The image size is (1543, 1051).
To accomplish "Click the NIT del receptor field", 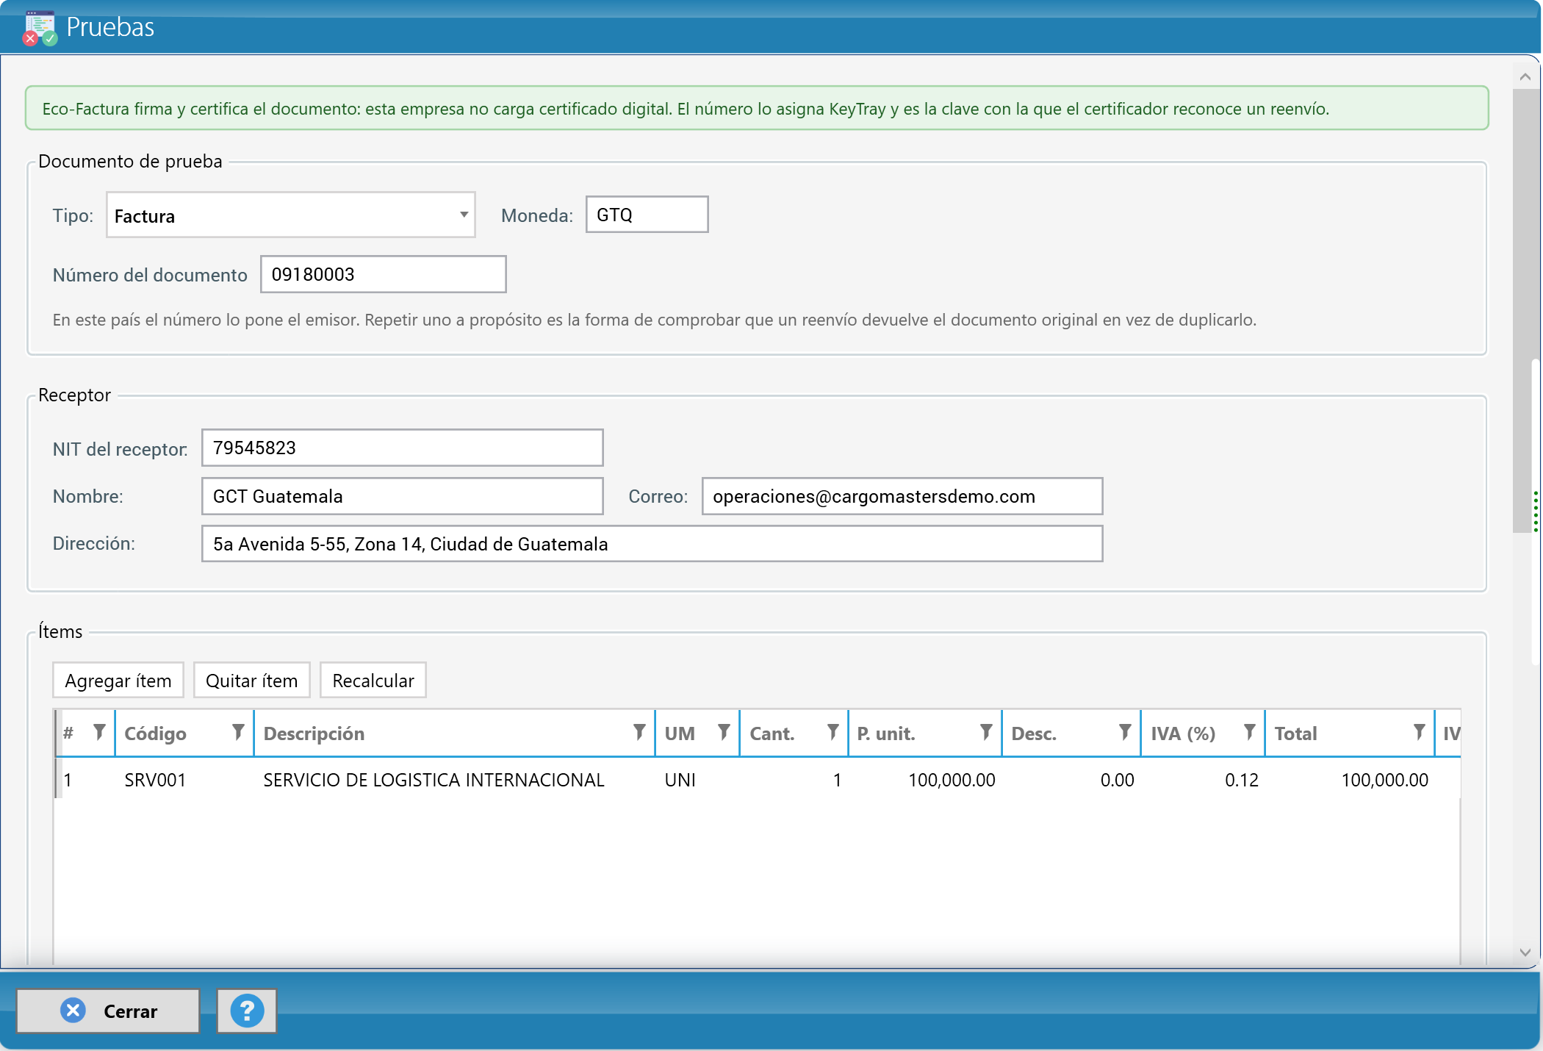I will click(x=403, y=448).
